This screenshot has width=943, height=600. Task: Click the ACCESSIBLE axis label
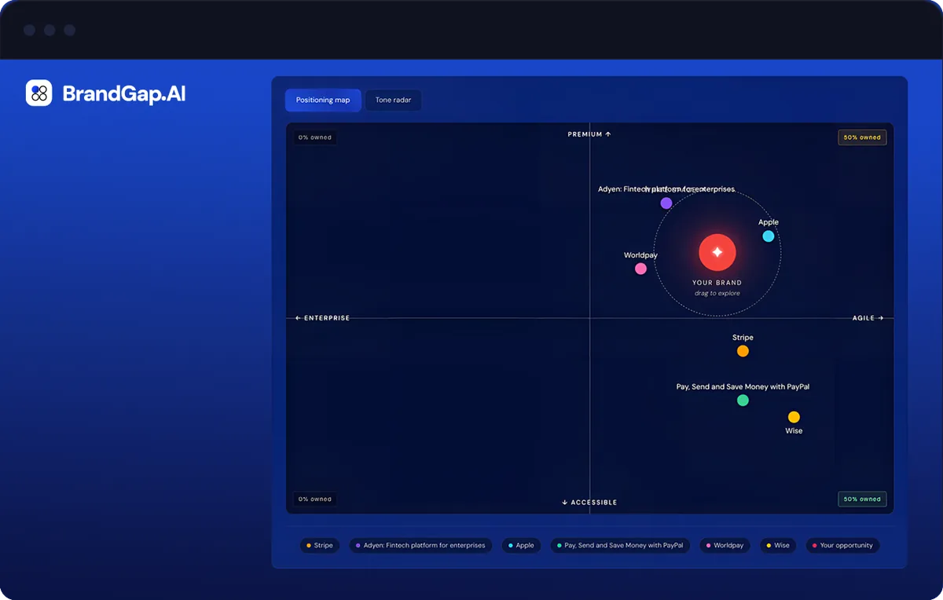point(589,503)
